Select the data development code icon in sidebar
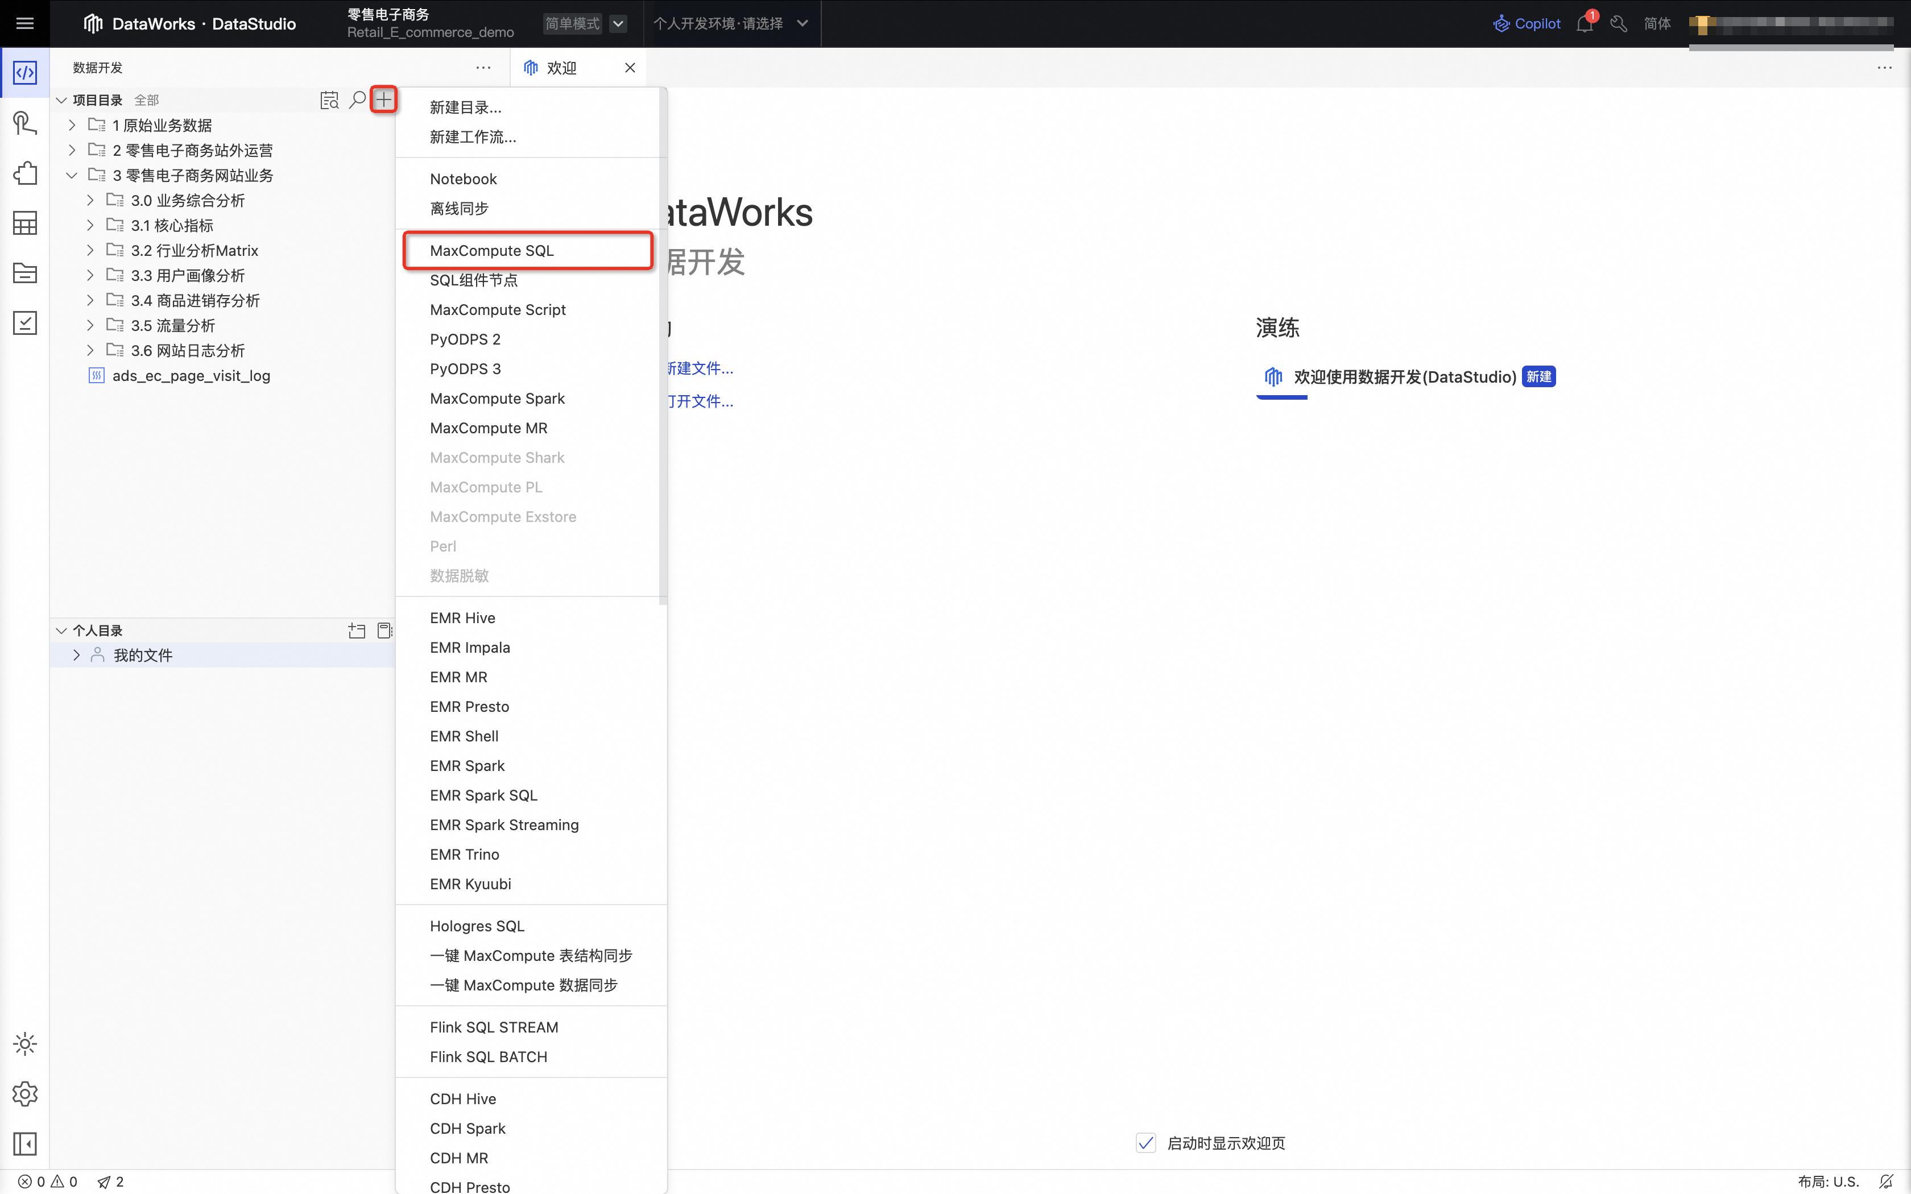Viewport: 1911px width, 1194px height. 24,73
